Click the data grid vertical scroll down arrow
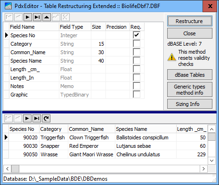219x185 pixels. click(x=211, y=161)
